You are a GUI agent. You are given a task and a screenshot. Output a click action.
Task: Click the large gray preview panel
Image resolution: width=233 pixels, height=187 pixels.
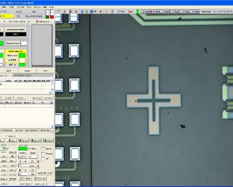[42, 45]
